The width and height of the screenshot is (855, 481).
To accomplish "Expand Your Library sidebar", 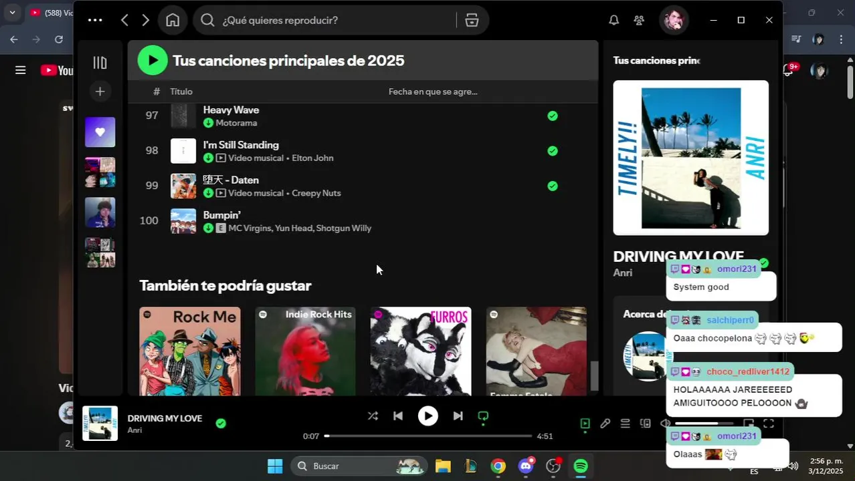I will coord(100,63).
